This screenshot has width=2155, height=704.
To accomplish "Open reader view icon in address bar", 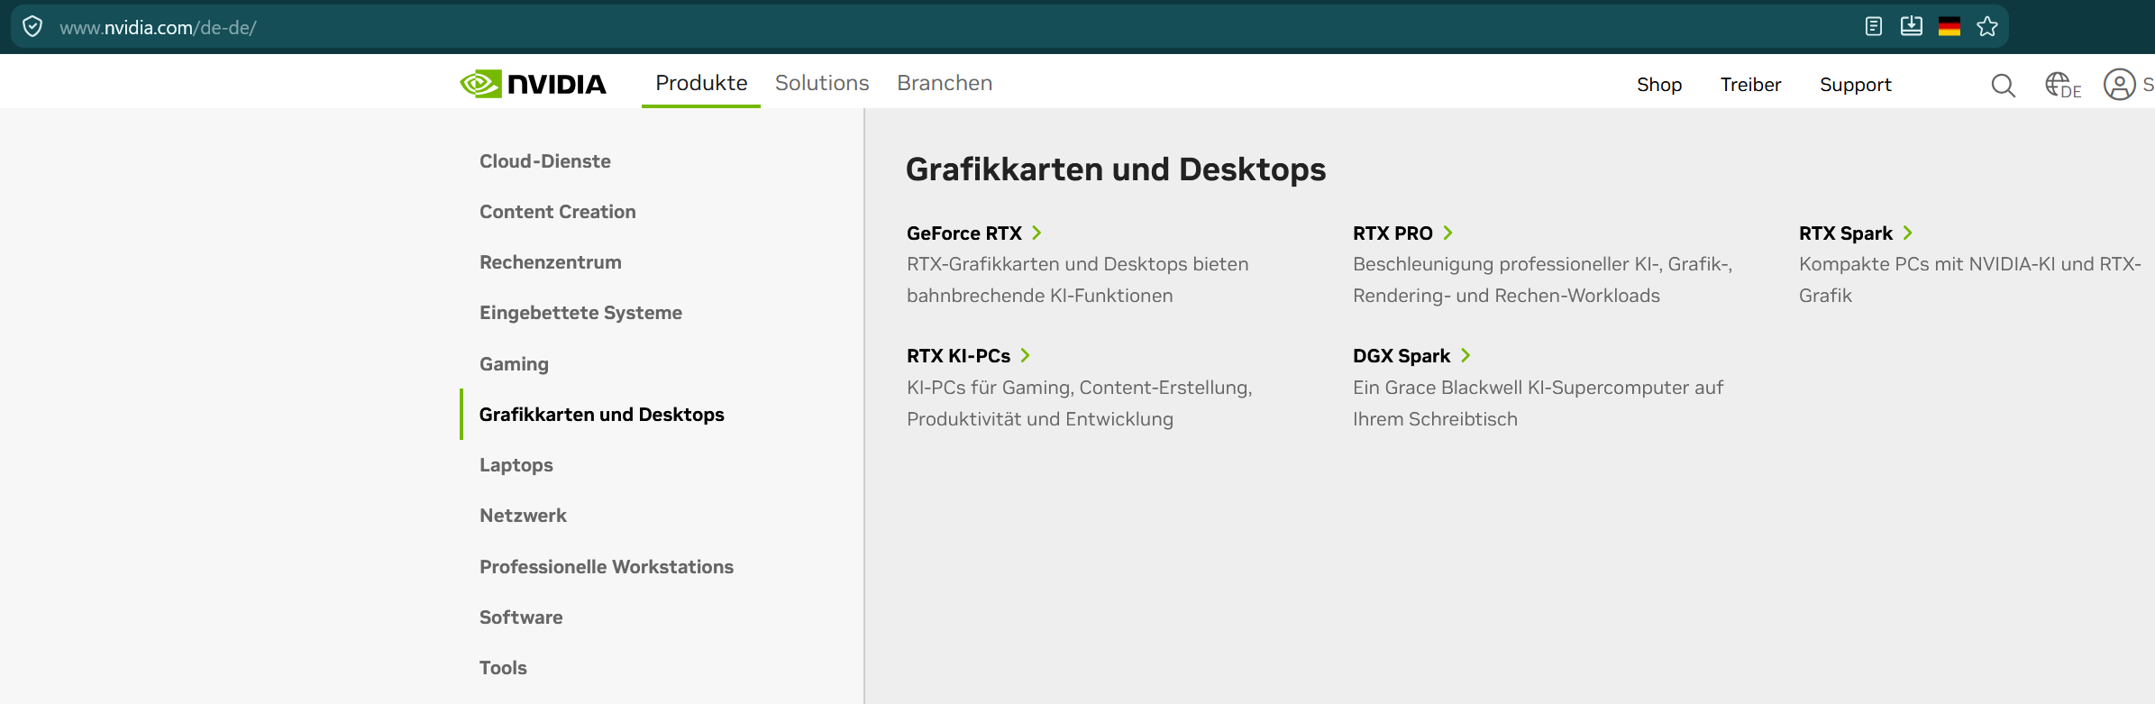I will pos(1874,26).
